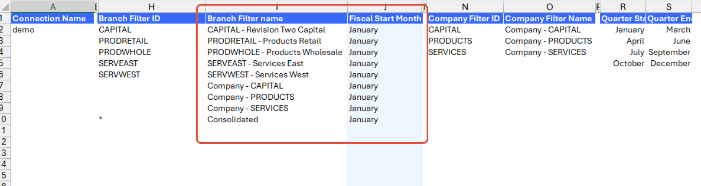Click the PRODWHOLE branch filter ID cell
This screenshot has height=186, width=701.
[125, 52]
